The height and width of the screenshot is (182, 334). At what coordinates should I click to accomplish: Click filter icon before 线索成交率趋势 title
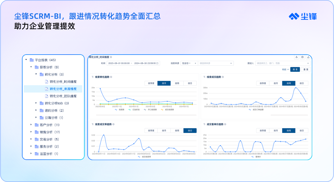click(x=93, y=124)
